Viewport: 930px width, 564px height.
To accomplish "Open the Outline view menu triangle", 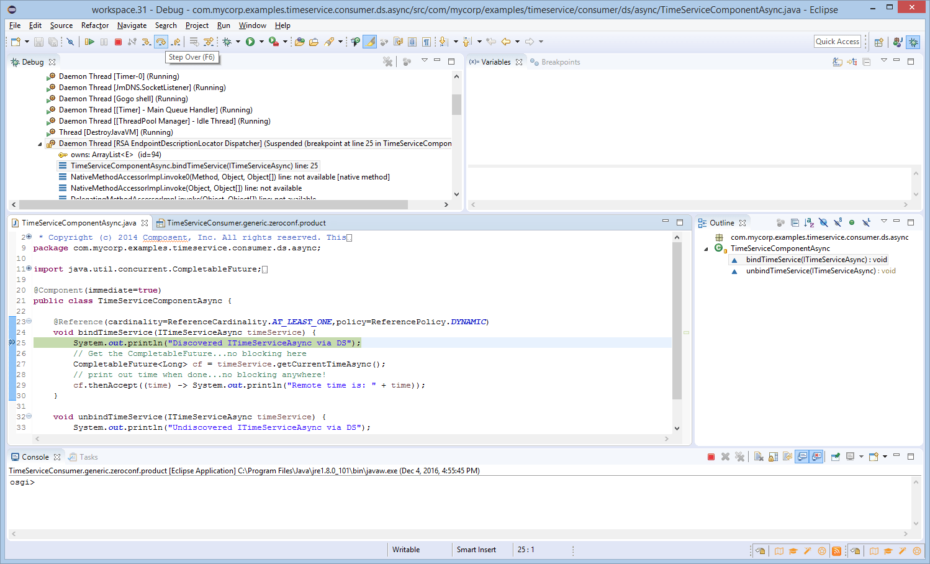I will (x=884, y=221).
